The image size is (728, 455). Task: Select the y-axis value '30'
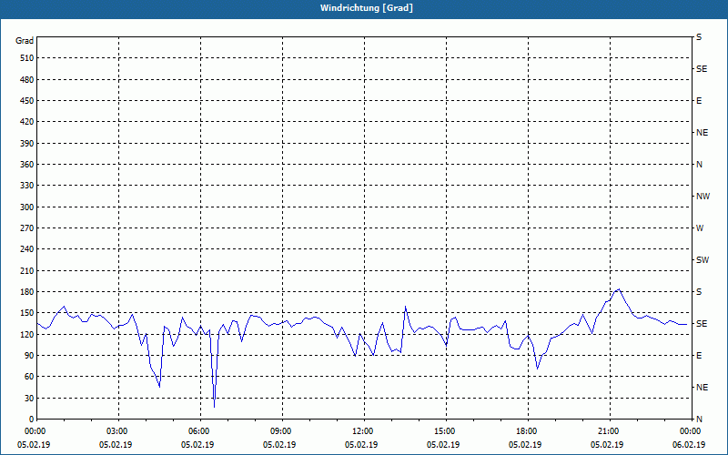click(x=29, y=399)
